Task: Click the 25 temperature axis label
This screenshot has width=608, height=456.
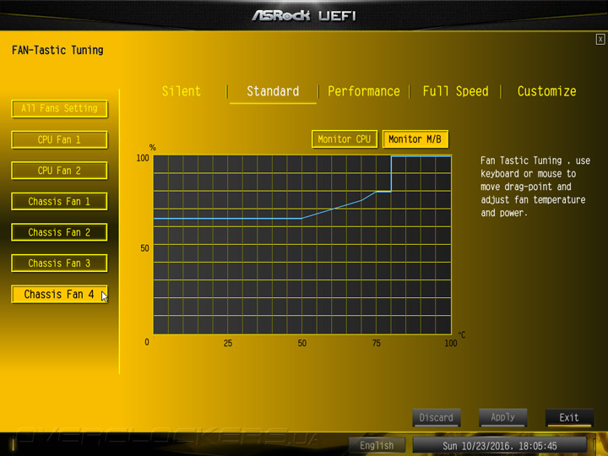Action: [x=228, y=343]
